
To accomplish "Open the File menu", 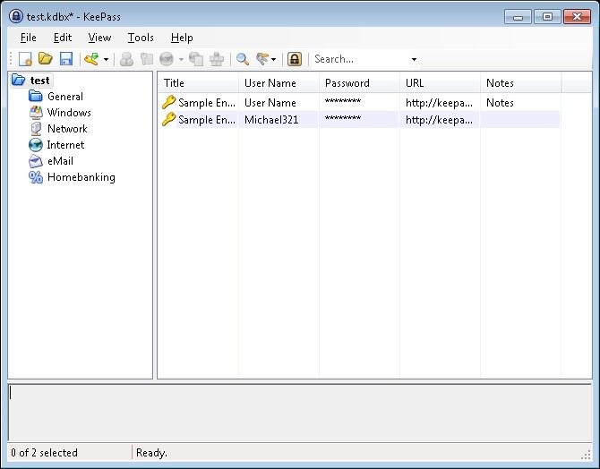I will point(29,38).
